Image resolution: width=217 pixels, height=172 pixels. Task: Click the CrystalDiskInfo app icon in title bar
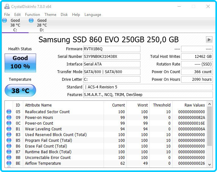click(7, 6)
